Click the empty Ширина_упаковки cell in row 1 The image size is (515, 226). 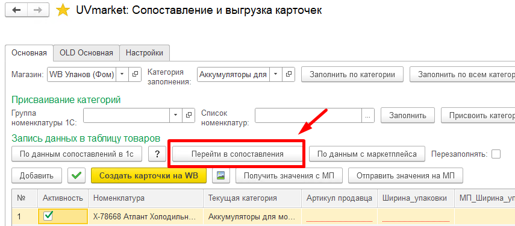(416, 216)
